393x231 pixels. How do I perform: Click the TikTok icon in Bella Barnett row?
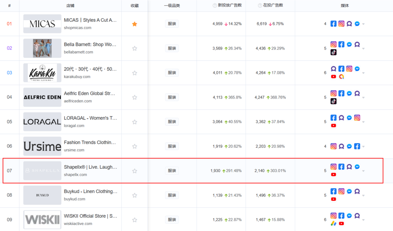[333, 52]
